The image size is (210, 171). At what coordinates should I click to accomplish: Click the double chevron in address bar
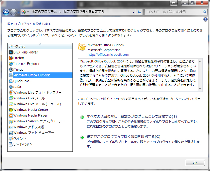click(28, 12)
